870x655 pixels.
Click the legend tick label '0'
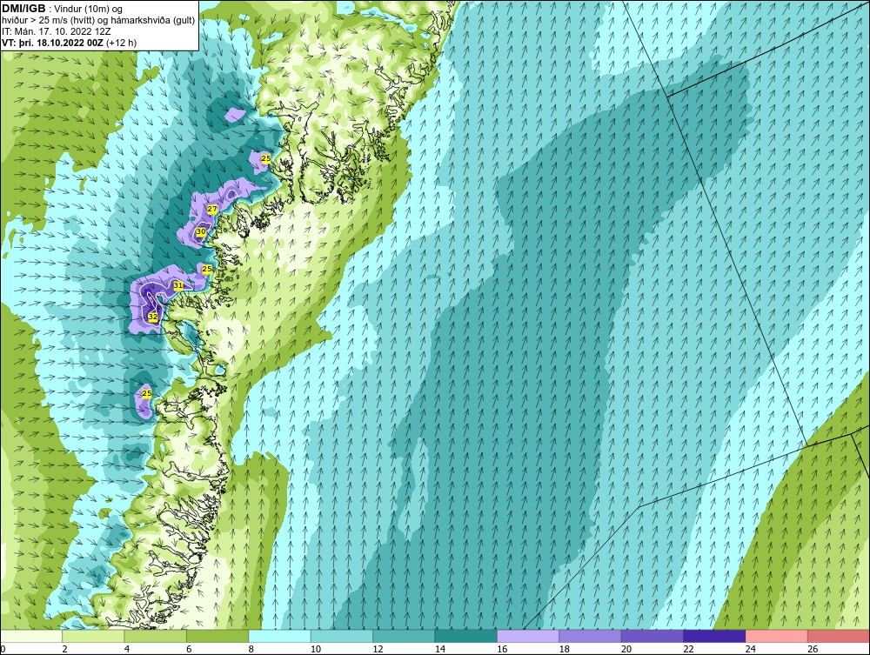click(3, 649)
